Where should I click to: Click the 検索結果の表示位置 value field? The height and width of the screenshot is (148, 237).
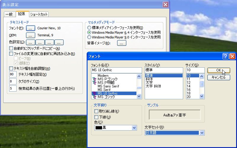[x=13, y=88]
